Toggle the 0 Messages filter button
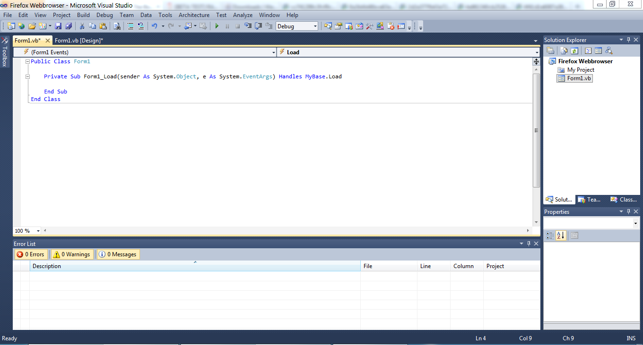This screenshot has width=643, height=345. [118, 254]
